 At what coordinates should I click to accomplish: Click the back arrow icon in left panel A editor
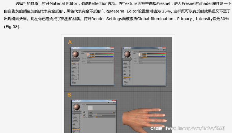tap(106, 49)
